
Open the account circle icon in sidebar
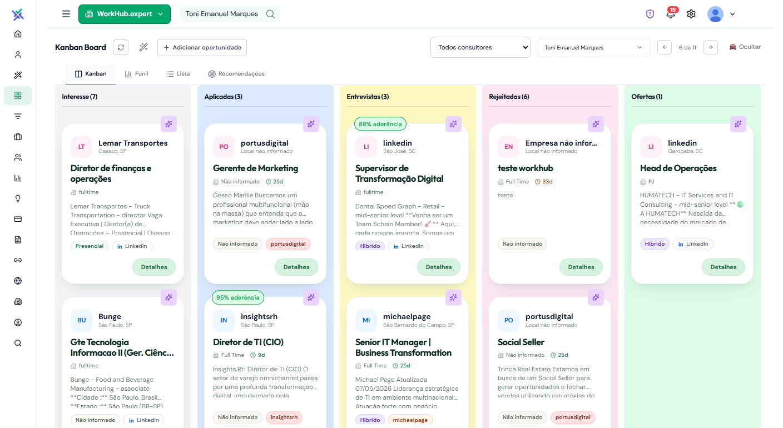pyautogui.click(x=18, y=322)
